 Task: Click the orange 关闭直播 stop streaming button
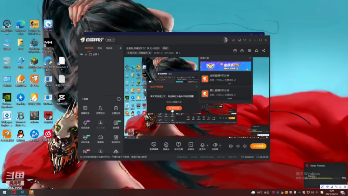tap(258, 146)
